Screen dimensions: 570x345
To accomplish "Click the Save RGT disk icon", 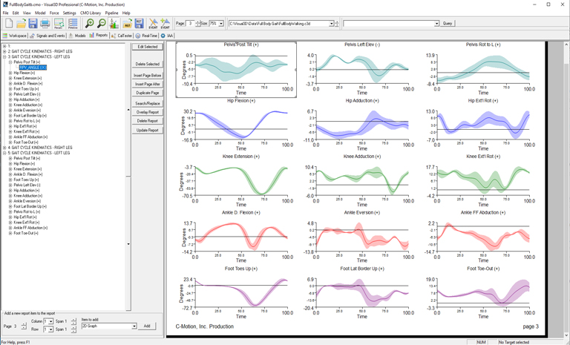I will click(140, 24).
